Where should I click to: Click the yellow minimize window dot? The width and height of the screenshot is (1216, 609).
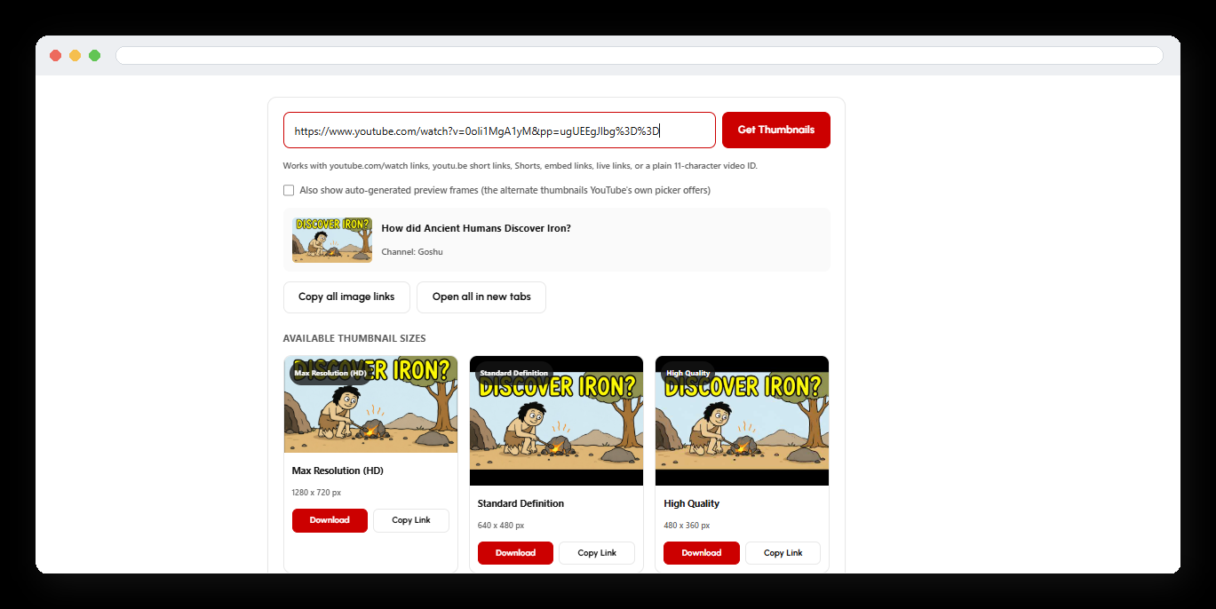75,56
